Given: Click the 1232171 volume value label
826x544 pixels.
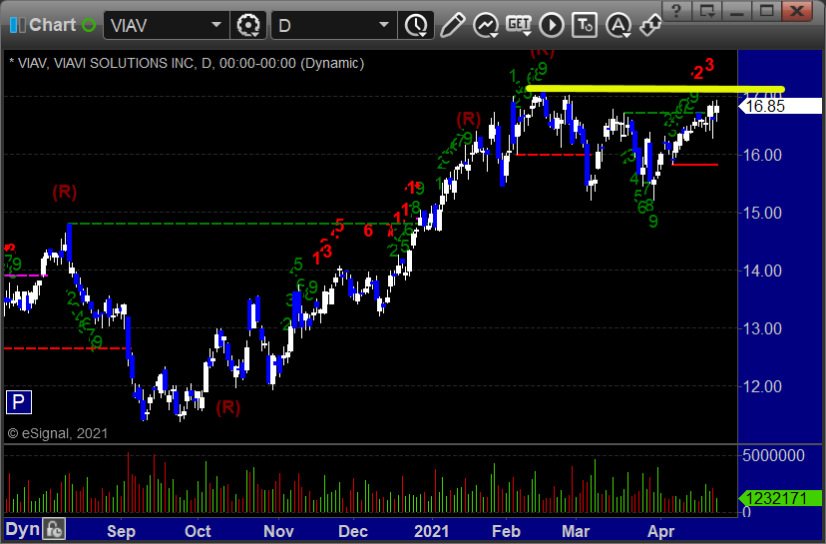Looking at the screenshot, I should (781, 498).
